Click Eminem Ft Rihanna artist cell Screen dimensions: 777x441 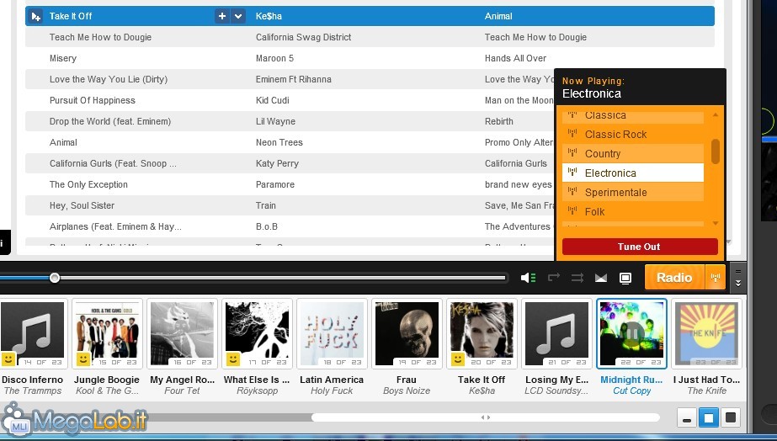(x=293, y=79)
